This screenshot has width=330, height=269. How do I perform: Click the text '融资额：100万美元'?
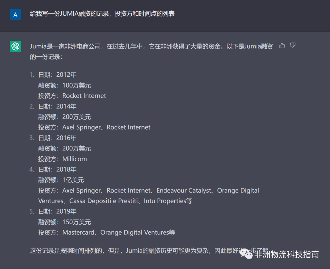click(64, 85)
